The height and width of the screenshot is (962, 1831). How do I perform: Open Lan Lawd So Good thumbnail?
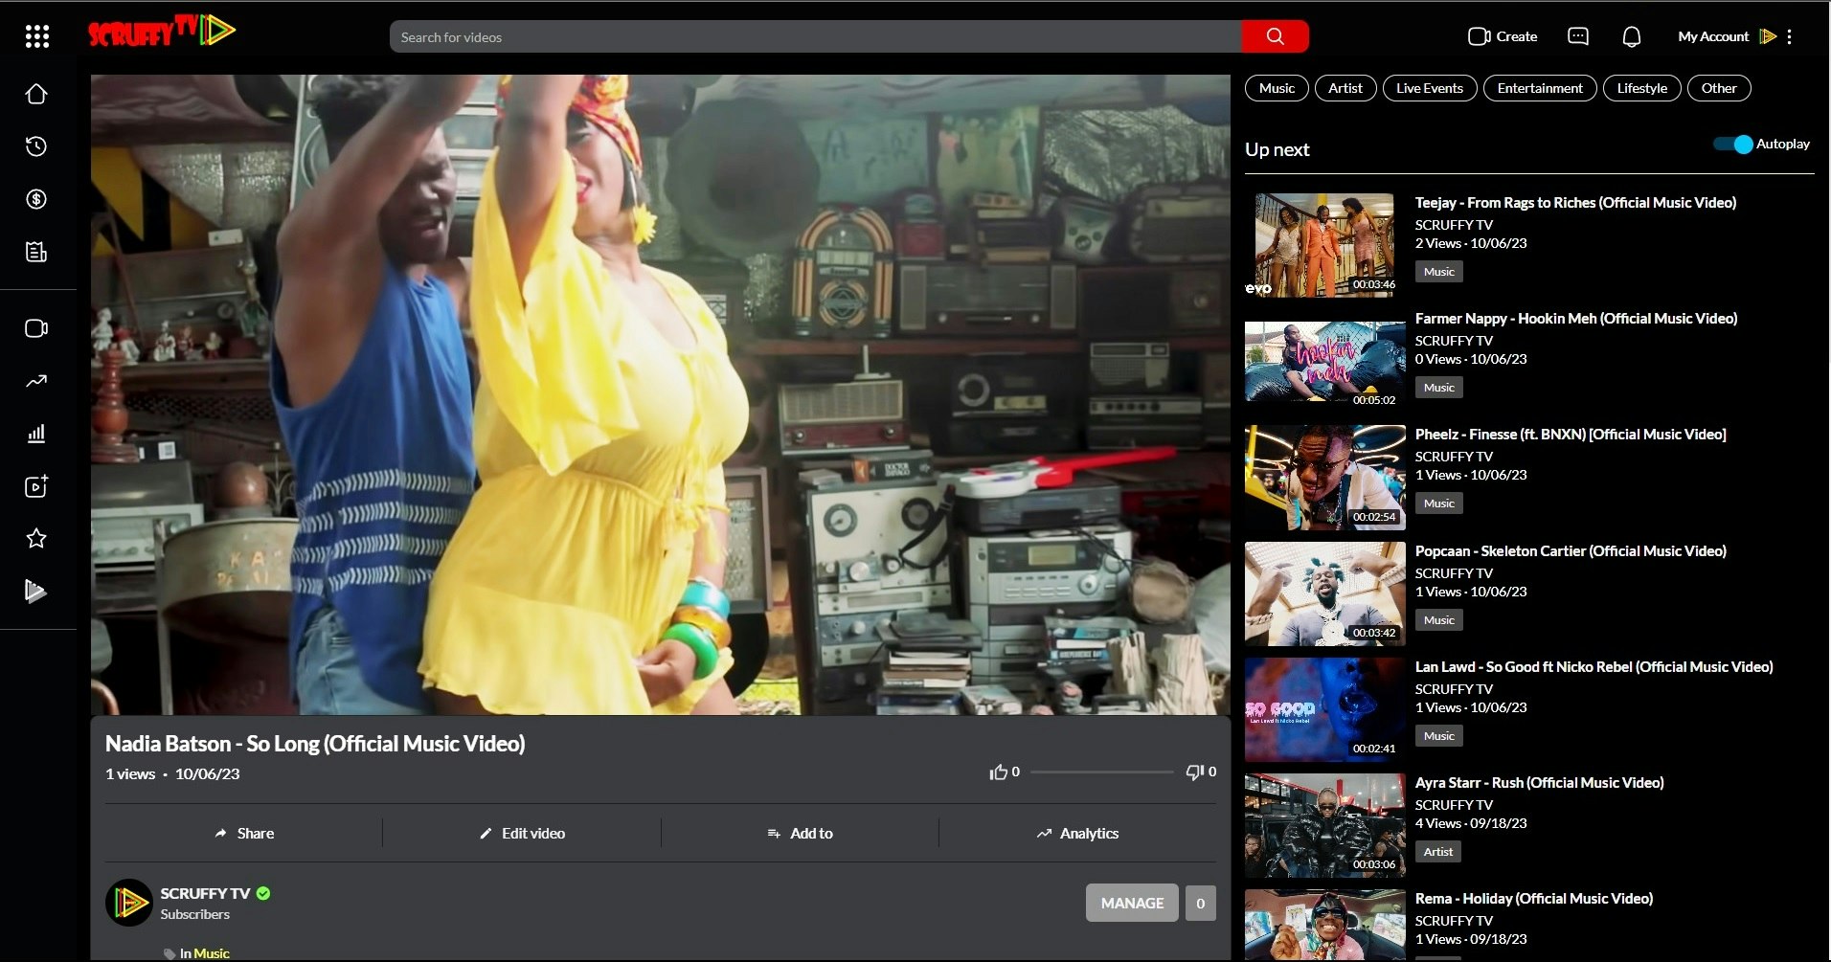tap(1325, 709)
